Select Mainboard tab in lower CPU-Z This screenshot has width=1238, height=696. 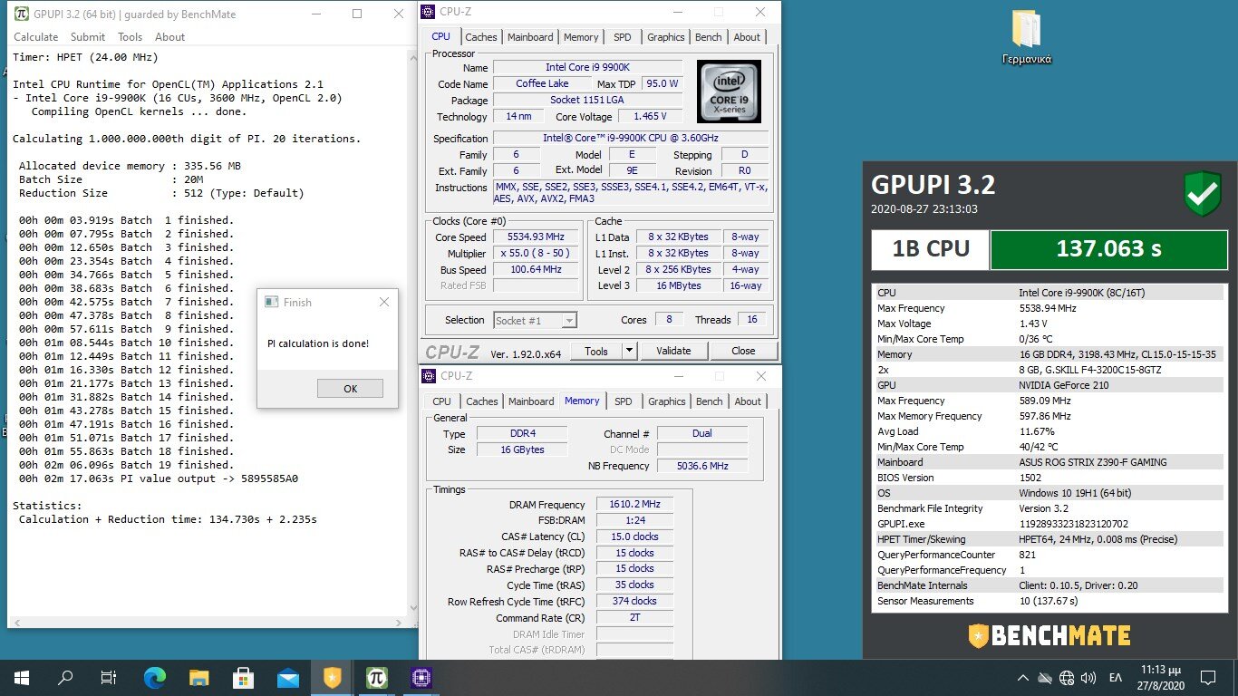(x=531, y=401)
